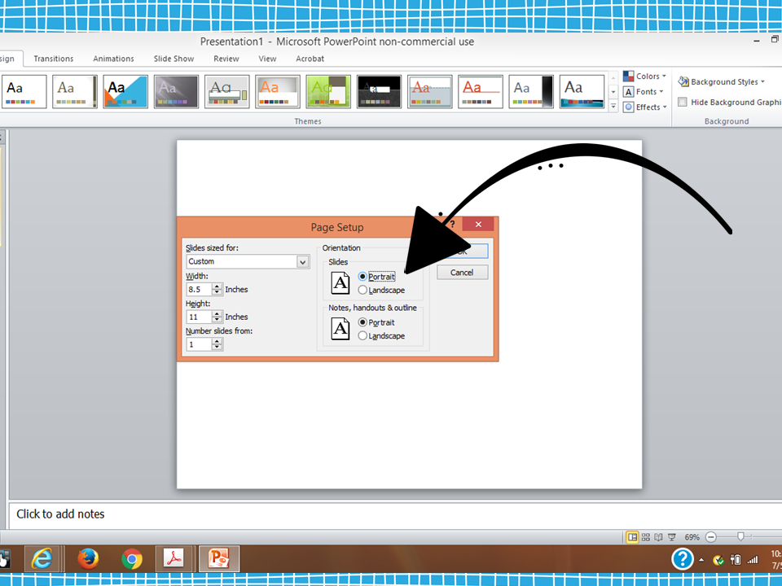The height and width of the screenshot is (586, 782).
Task: Apply the serif Aa theme with boxes
Action: [227, 92]
